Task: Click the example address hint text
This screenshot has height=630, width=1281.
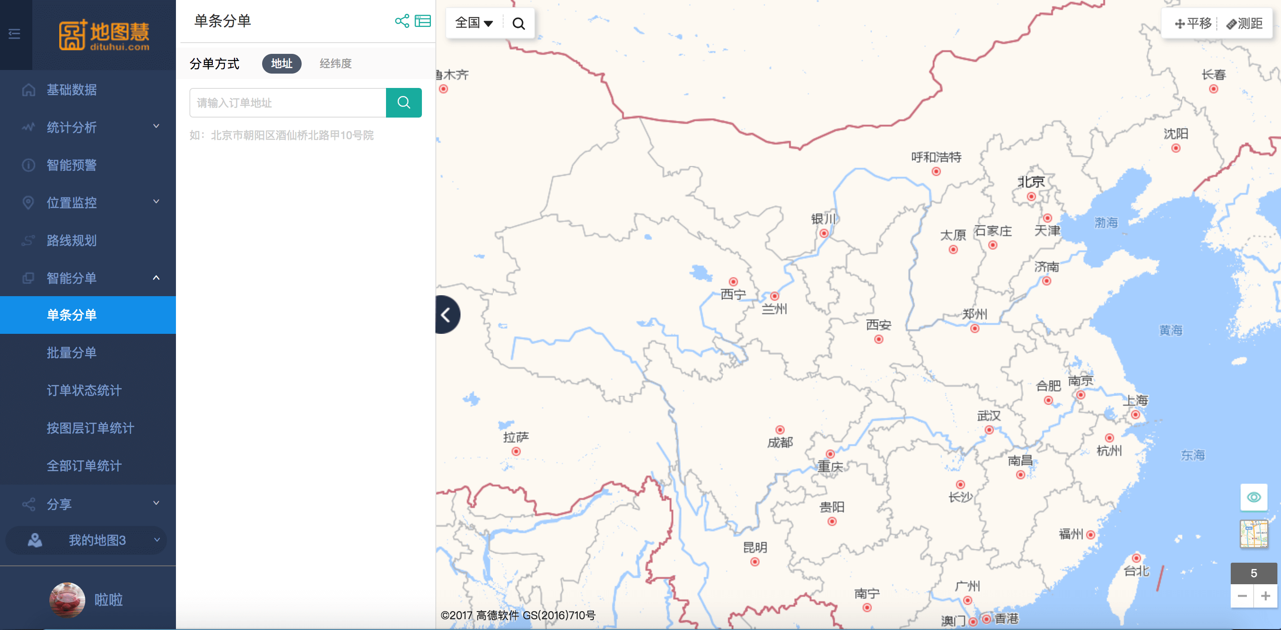Action: [x=281, y=135]
